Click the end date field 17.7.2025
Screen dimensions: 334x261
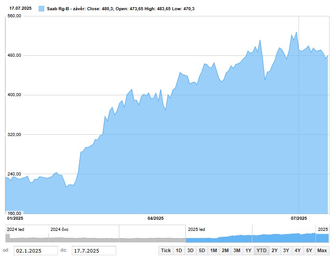pos(94,251)
